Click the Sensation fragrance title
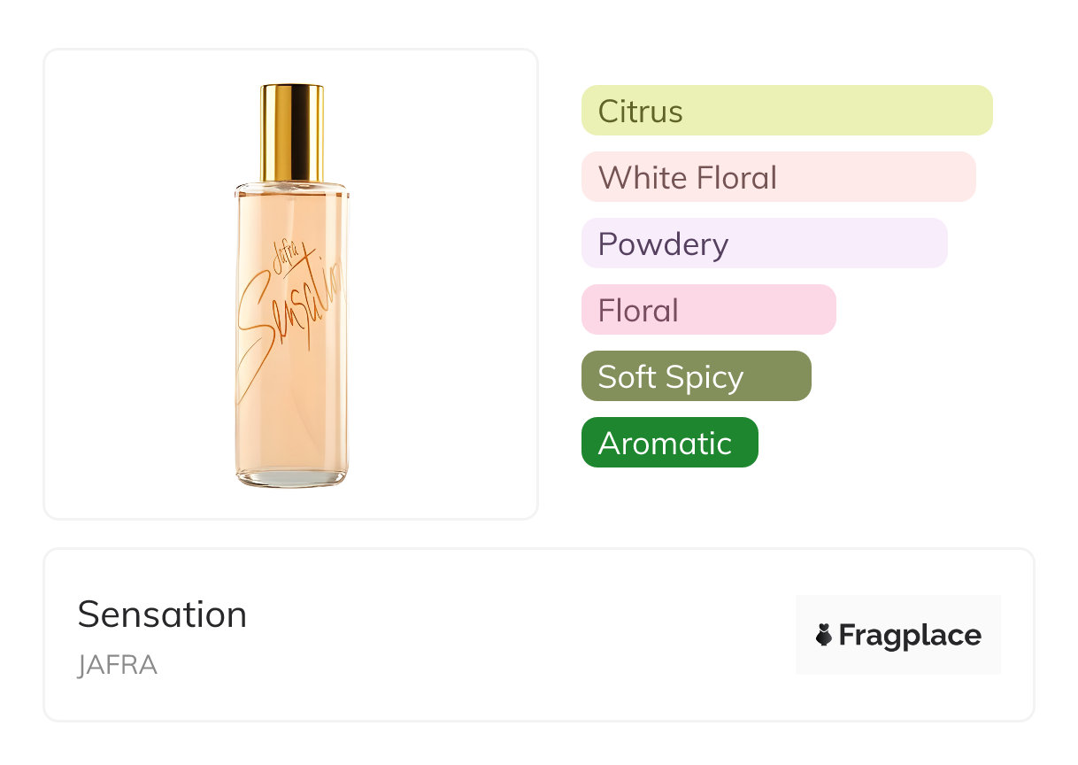 click(162, 614)
